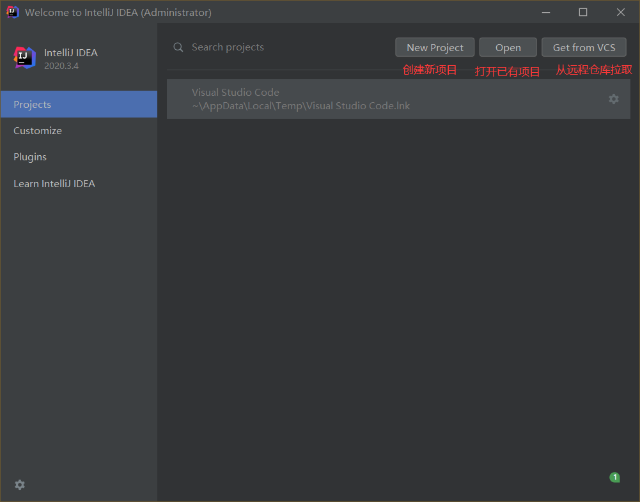
Task: Minimize the Welcome window
Action: (x=546, y=12)
